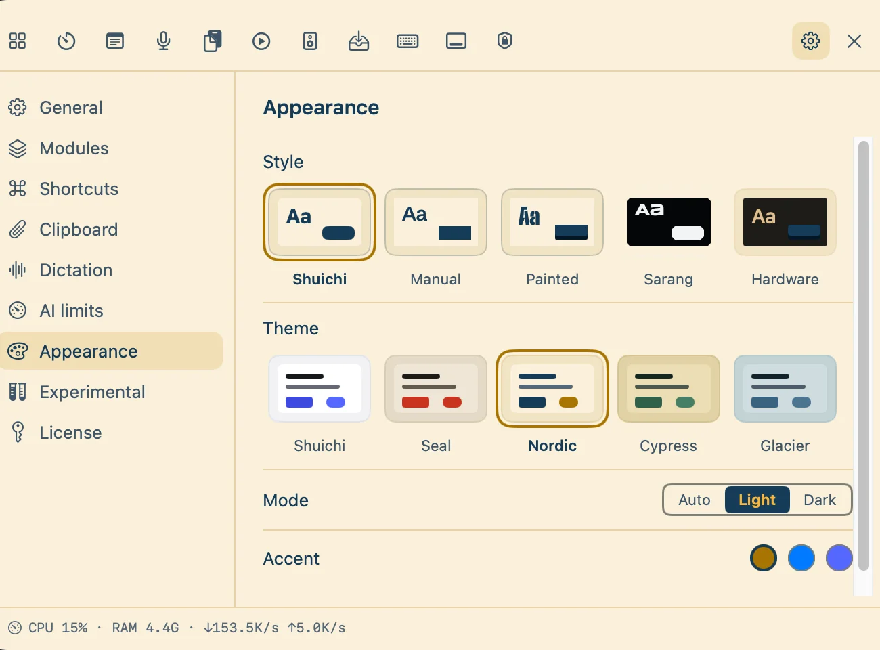The height and width of the screenshot is (650, 880).
Task: Choose the Sarang style thumbnail
Action: pyautogui.click(x=669, y=222)
